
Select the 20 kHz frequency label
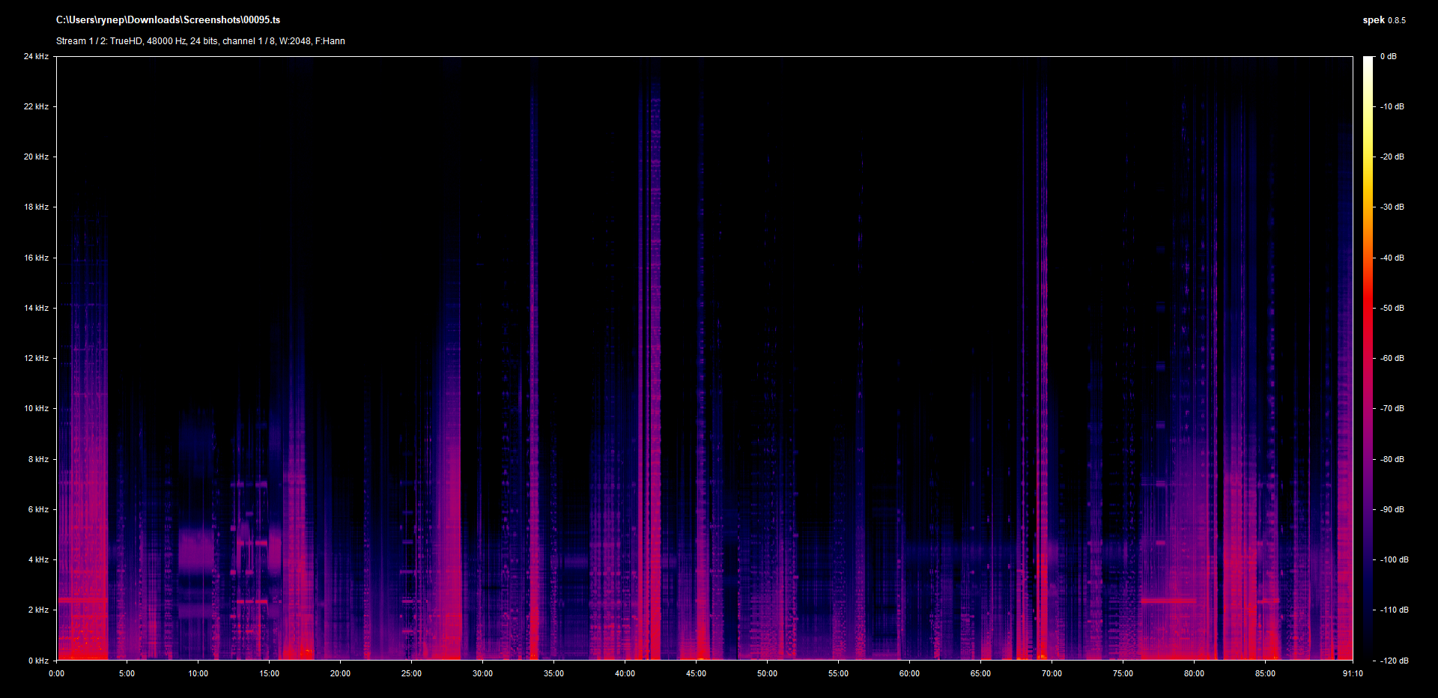36,157
